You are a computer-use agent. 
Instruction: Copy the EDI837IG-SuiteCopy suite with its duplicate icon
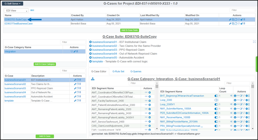[x=233, y=20]
